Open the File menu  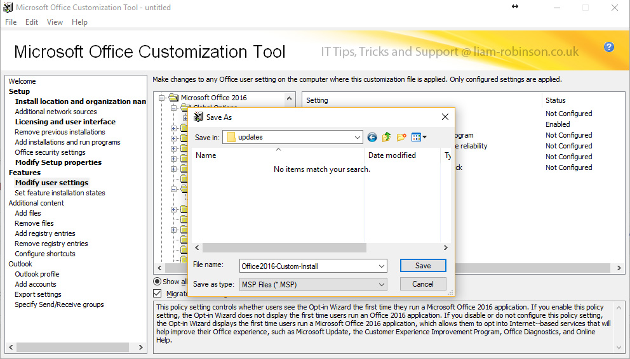click(x=11, y=22)
